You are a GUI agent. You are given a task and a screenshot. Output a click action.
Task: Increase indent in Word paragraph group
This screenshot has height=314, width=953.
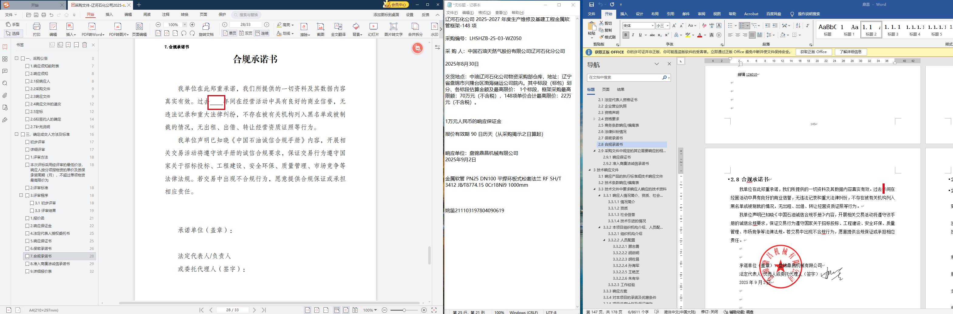775,26
